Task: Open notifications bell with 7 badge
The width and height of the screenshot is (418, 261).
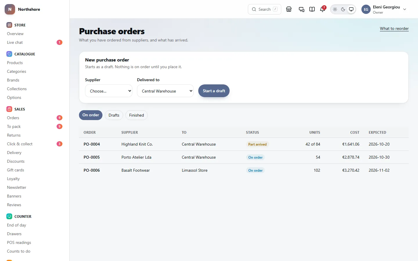Action: tap(322, 9)
